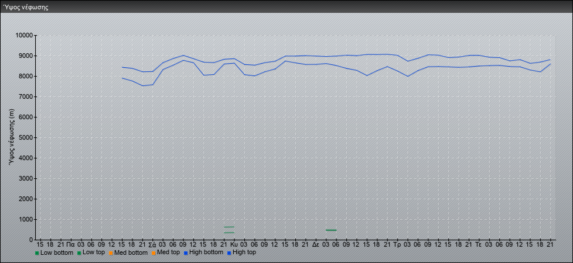This screenshot has height=263, width=573.
Task: Click the 'Σά' day label on x-axis
Action: tap(152, 244)
